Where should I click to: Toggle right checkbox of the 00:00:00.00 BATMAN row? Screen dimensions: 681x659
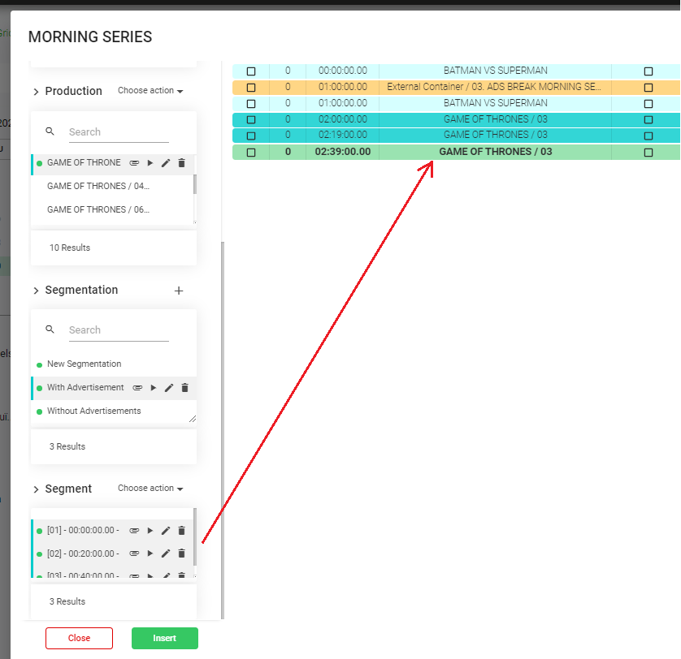coord(648,71)
